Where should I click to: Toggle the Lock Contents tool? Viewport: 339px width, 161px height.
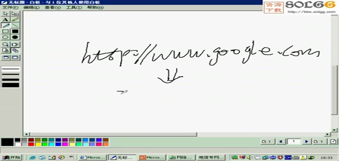click(x=6, y=50)
